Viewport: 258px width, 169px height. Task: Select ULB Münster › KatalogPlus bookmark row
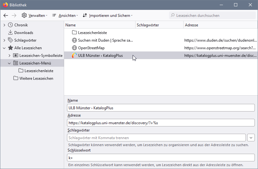pos(161,56)
